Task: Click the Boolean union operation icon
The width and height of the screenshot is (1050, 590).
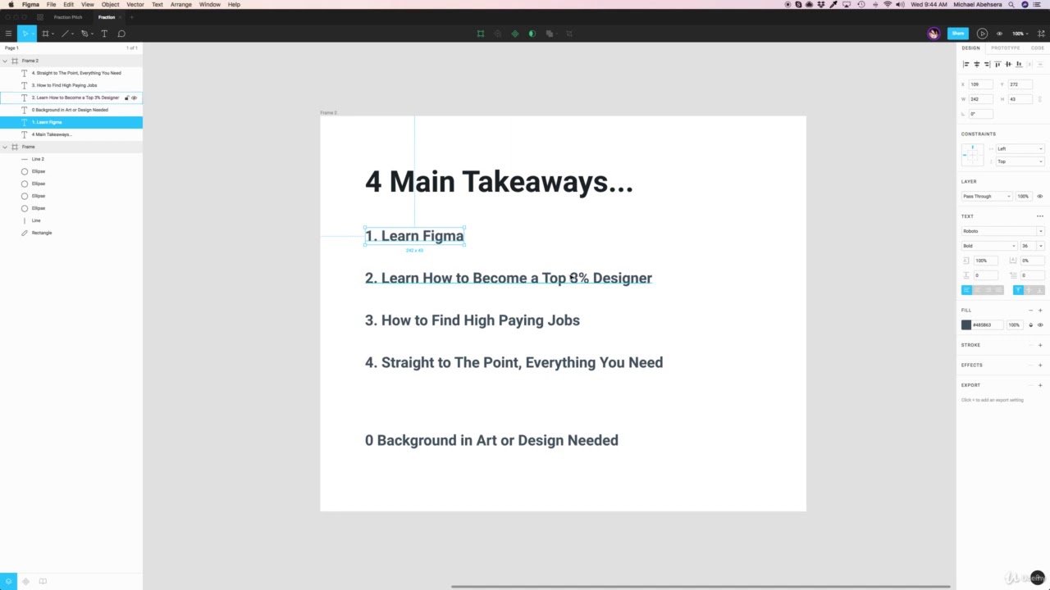Action: click(x=550, y=34)
